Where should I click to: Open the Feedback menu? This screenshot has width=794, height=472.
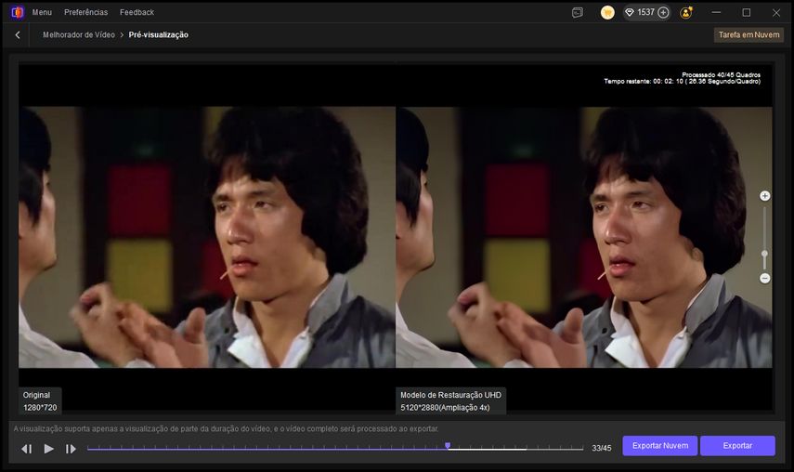click(x=137, y=12)
